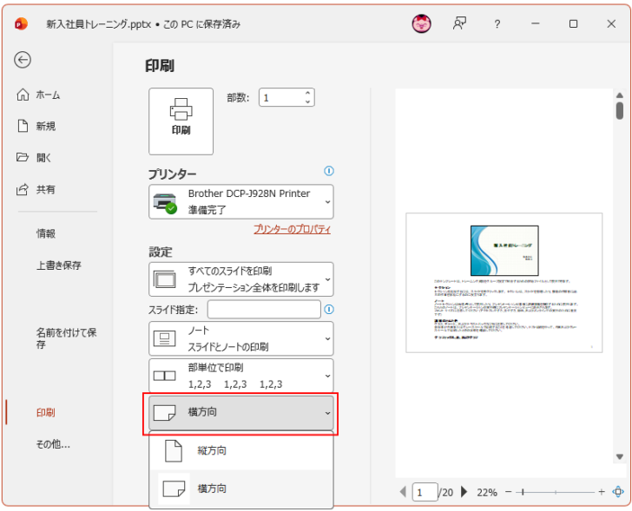
Task: Click fit-to-page zoom icon at bottom right
Action: tap(618, 492)
